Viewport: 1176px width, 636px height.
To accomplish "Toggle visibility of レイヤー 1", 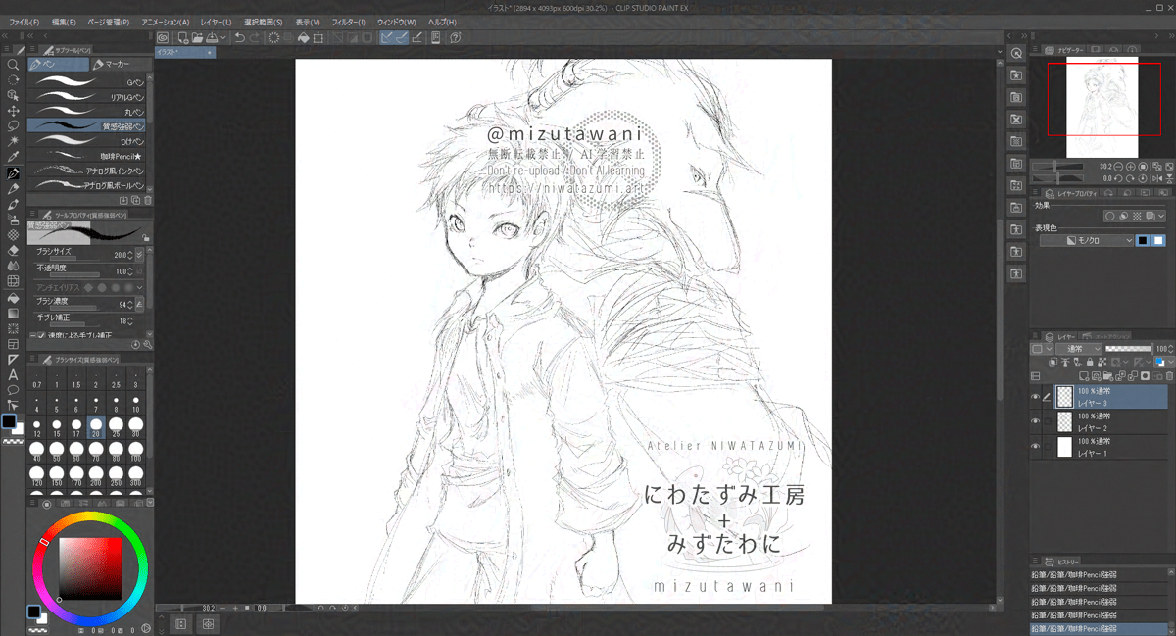I will click(1035, 447).
